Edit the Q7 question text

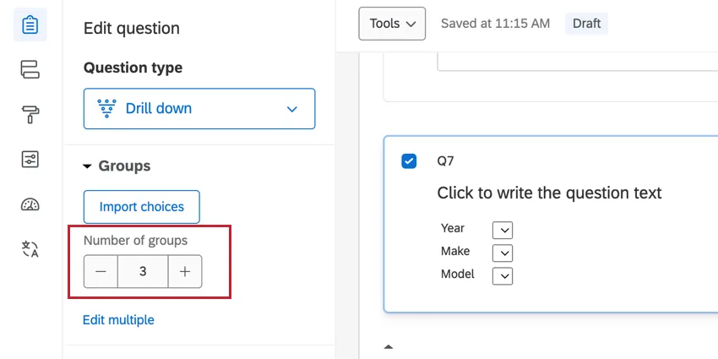549,193
